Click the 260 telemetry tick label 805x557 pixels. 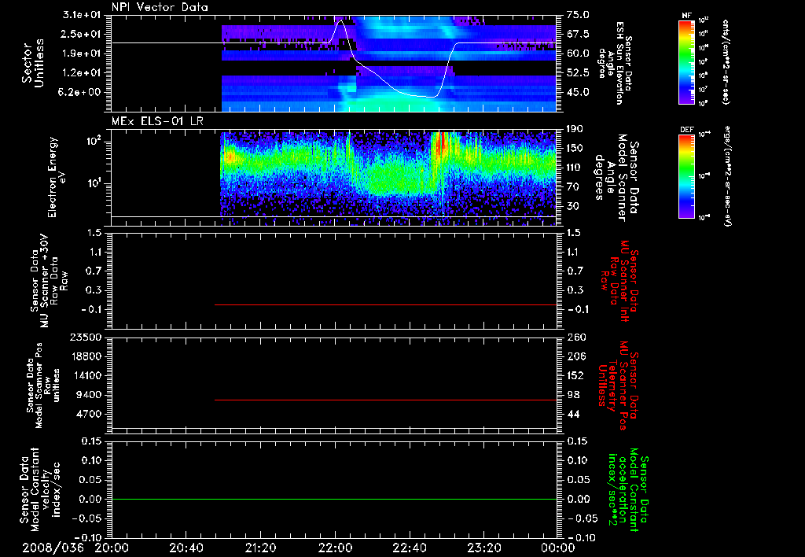click(x=575, y=337)
